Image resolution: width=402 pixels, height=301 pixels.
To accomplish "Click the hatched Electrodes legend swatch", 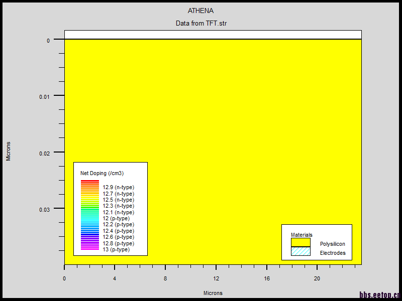I will (300, 251).
